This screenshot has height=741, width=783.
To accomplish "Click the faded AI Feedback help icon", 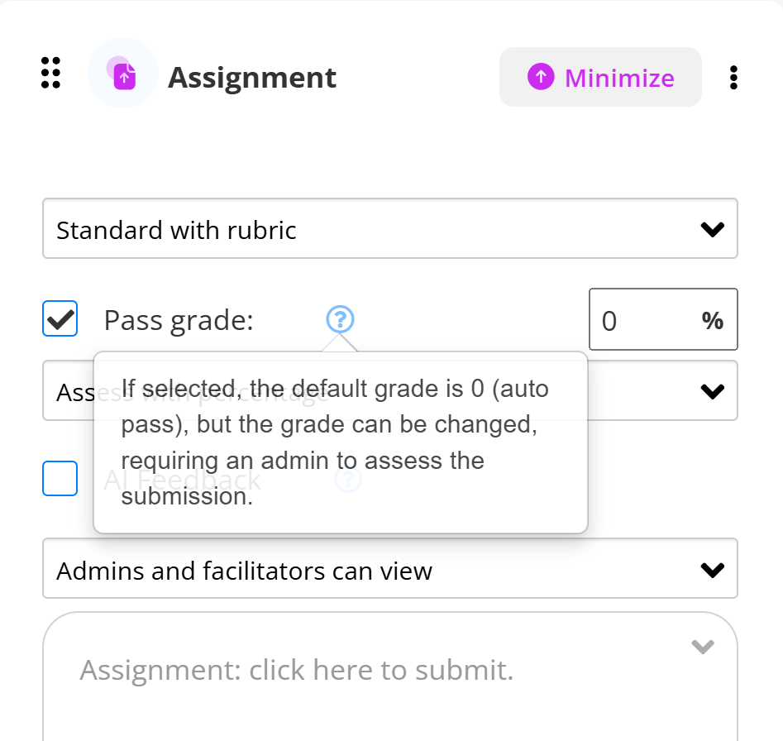I will [348, 479].
